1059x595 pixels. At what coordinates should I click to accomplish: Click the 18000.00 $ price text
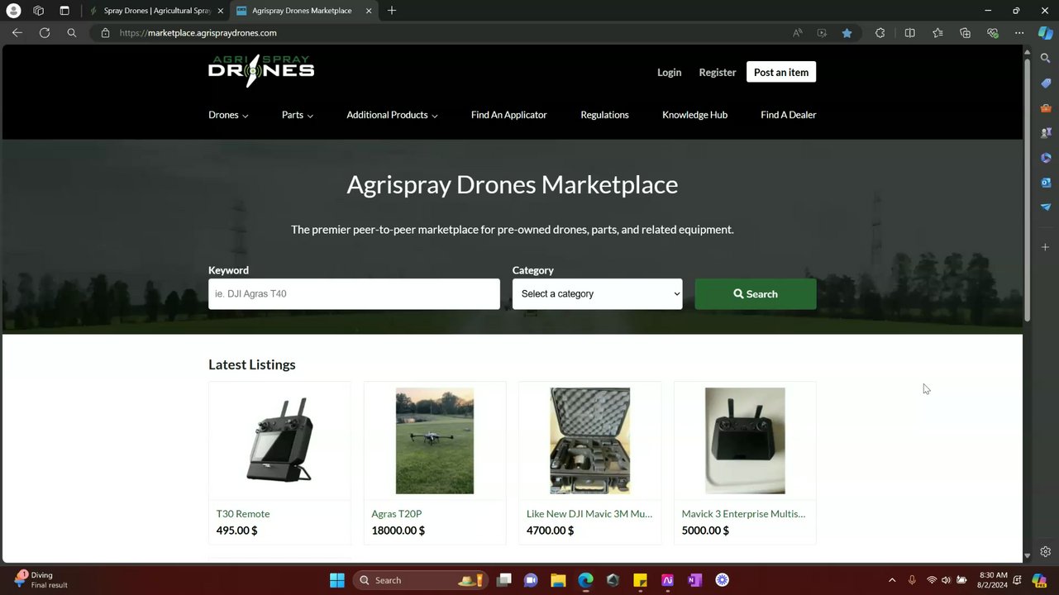click(x=398, y=531)
